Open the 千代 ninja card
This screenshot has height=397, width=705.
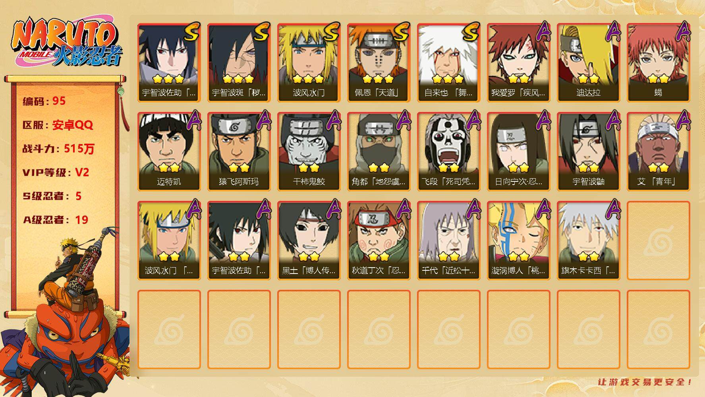tap(448, 241)
